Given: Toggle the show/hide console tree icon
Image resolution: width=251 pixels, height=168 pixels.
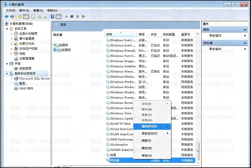Looking at the screenshot, I should coord(26,16).
